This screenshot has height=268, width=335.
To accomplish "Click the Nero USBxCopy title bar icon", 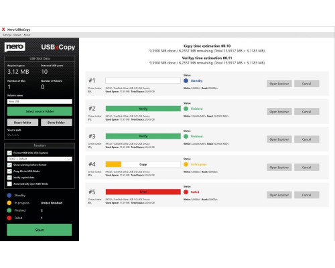I will point(3,29).
